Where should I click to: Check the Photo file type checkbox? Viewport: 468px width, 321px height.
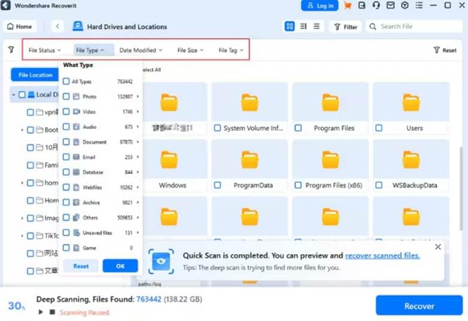[66, 97]
